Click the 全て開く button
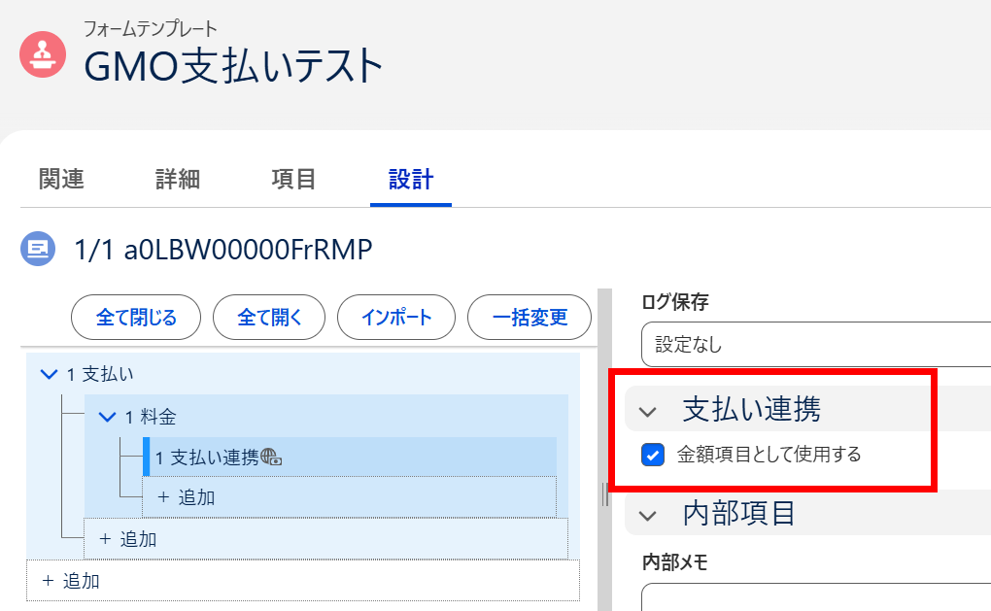Image resolution: width=991 pixels, height=611 pixels. 269,318
